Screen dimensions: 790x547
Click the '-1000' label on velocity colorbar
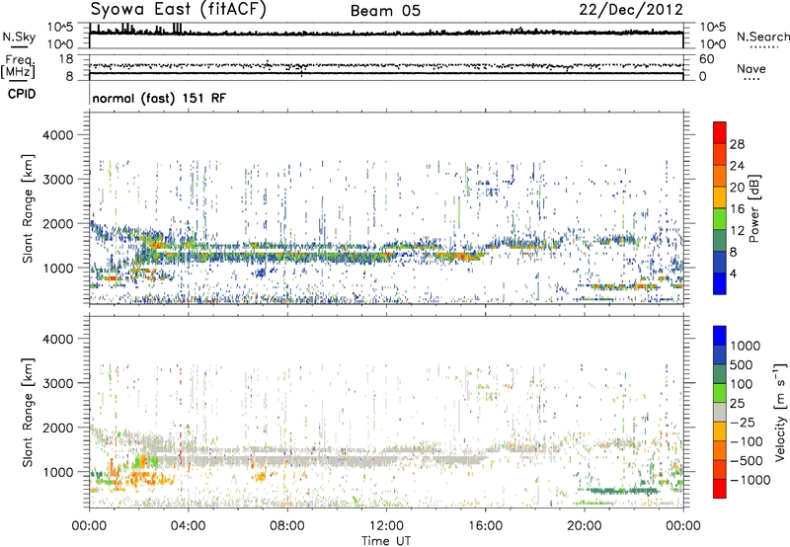(x=750, y=480)
